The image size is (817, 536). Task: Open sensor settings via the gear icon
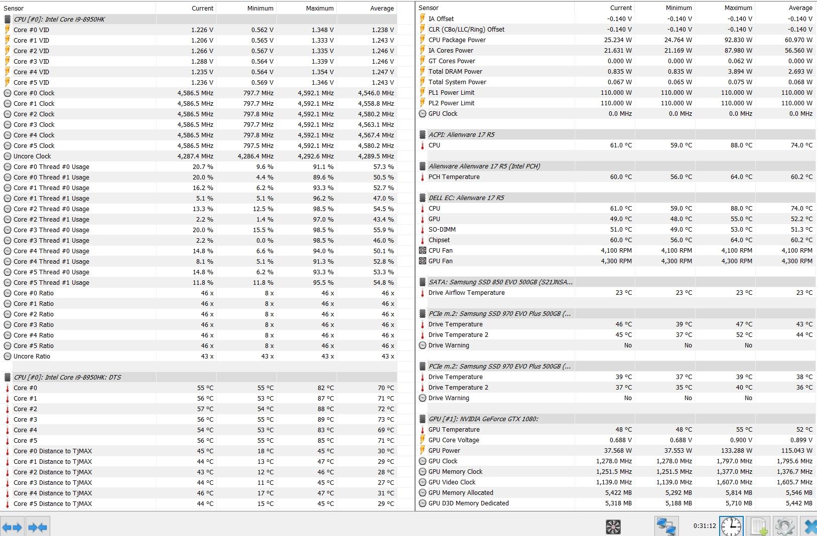(784, 526)
